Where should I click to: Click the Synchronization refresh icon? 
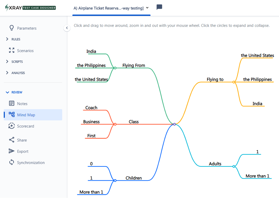(12, 162)
